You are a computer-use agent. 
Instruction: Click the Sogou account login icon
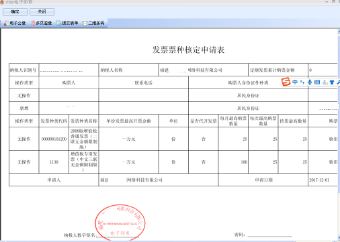tap(325, 82)
